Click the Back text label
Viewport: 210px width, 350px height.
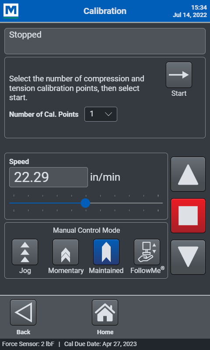click(23, 332)
